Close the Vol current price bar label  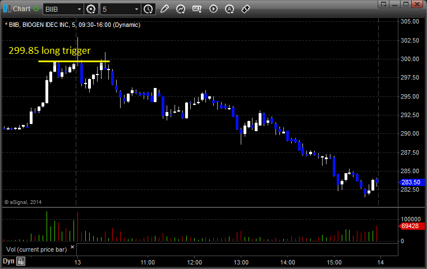72,247
